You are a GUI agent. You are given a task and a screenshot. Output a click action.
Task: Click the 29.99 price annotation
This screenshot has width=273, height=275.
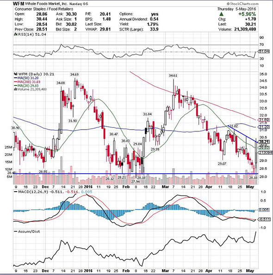(x=155, y=149)
